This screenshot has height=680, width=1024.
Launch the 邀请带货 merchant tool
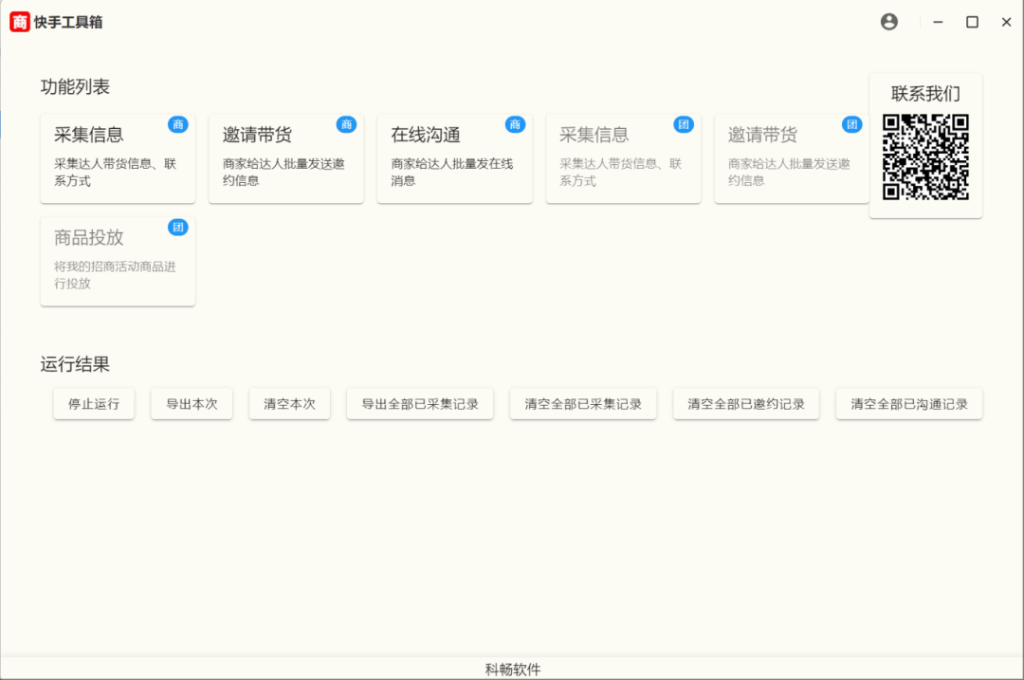click(286, 157)
